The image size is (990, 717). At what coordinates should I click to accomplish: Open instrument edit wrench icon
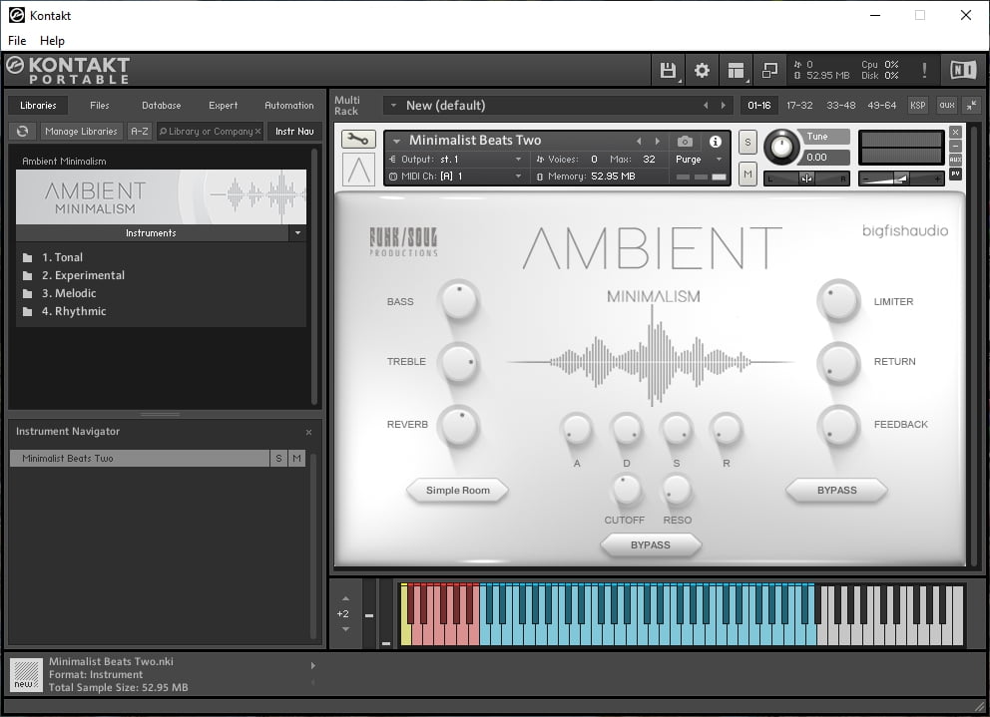pyautogui.click(x=358, y=140)
